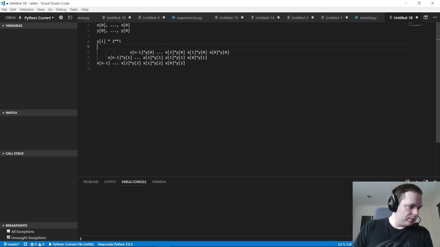Viewport: 440px width, 247px height.
Task: Click the unsaved dot on Untitled-14 tab
Action: (278, 17)
